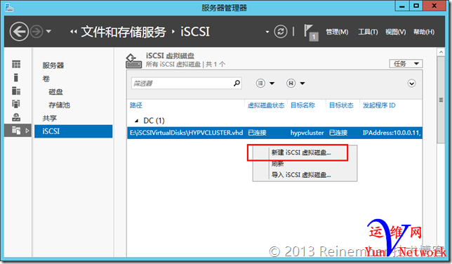Select 磁盘 in navigation pane

[55, 92]
